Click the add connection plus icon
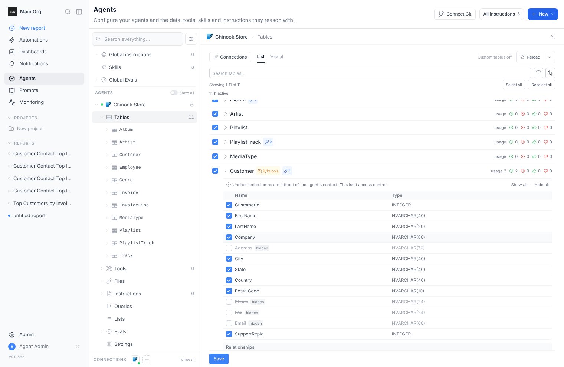The width and height of the screenshot is (564, 367). tap(147, 359)
